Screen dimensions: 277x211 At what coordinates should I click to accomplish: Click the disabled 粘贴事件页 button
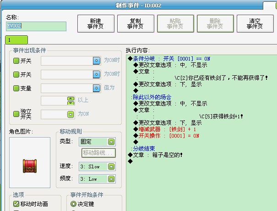click(175, 23)
